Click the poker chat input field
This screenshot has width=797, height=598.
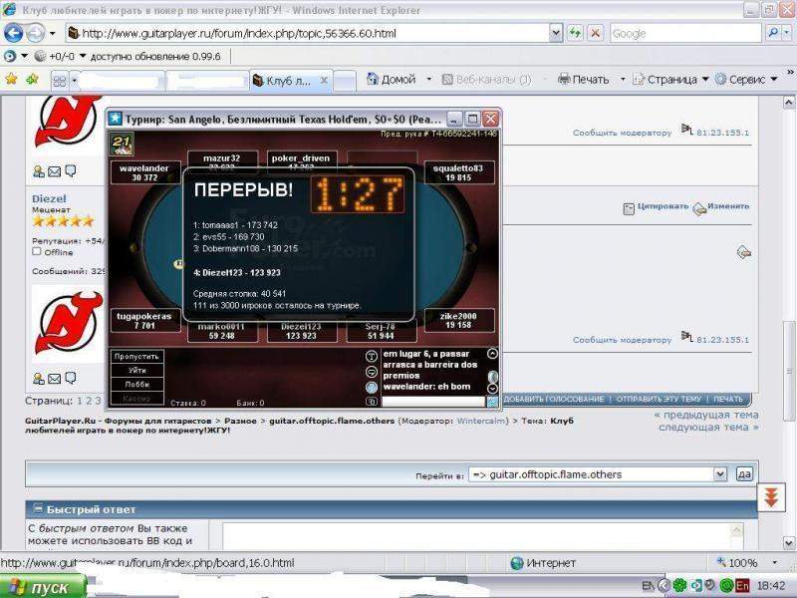tap(433, 402)
